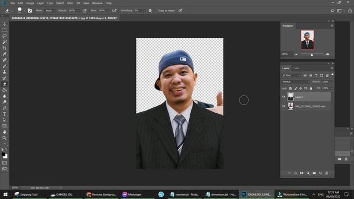The height and width of the screenshot is (199, 354).
Task: Select the Magic Wand tool
Action: tap(4, 42)
